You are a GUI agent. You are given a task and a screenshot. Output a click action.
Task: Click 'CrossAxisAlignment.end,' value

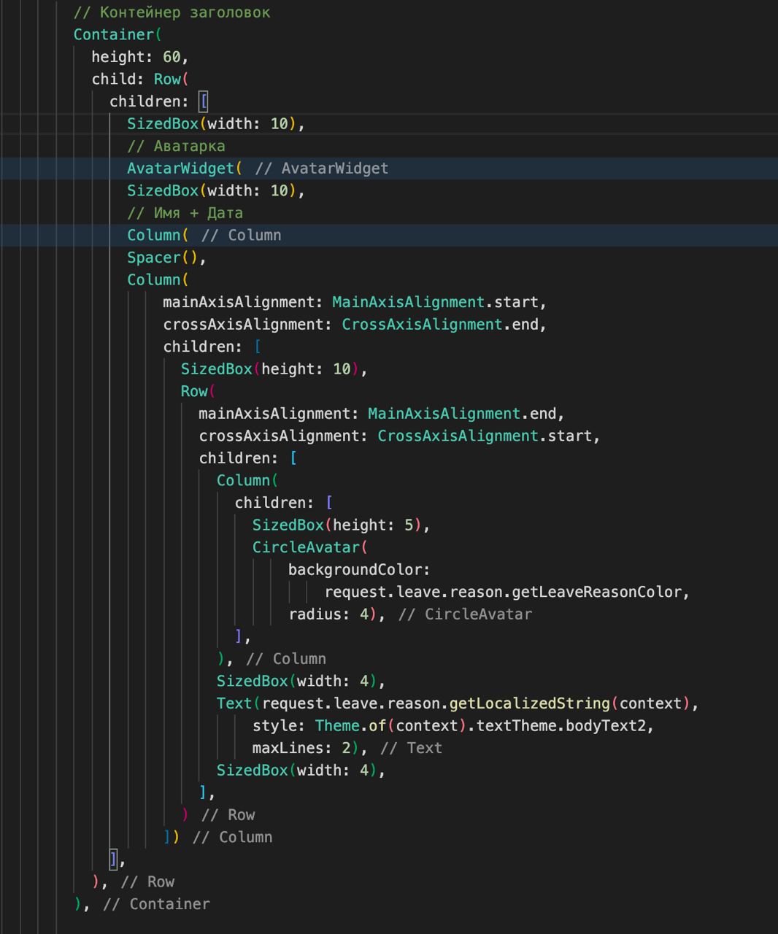pyautogui.click(x=444, y=324)
